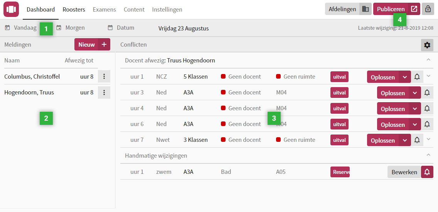Viewport: 438px width, 212px height.
Task: Click Bewerken on the zwem row
Action: [404, 172]
